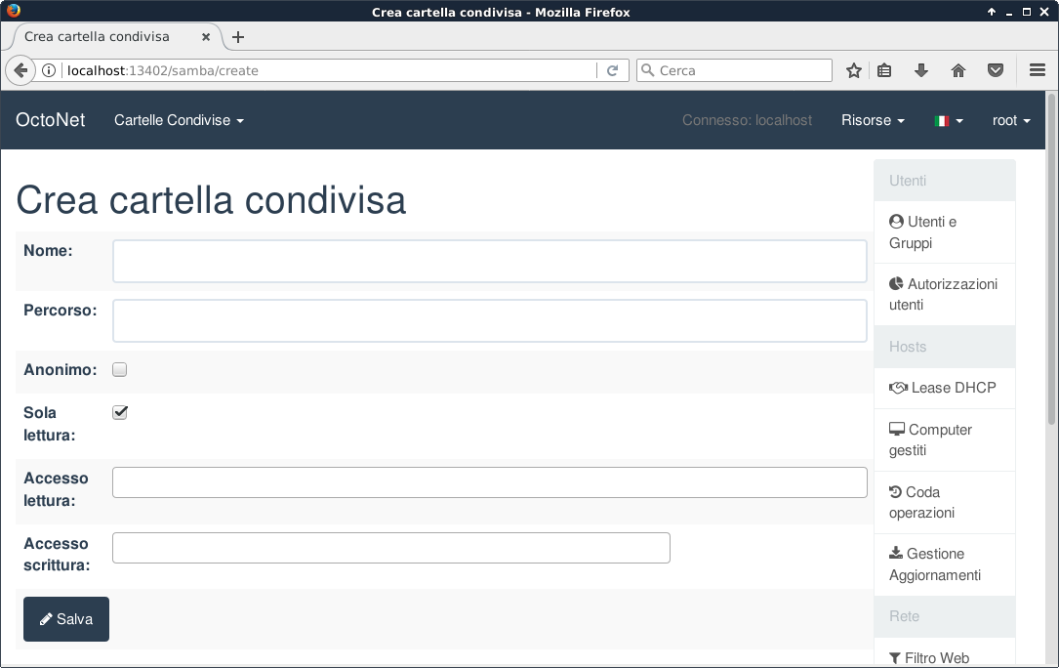Click the magnifier icon in the Cerca box

click(x=647, y=70)
